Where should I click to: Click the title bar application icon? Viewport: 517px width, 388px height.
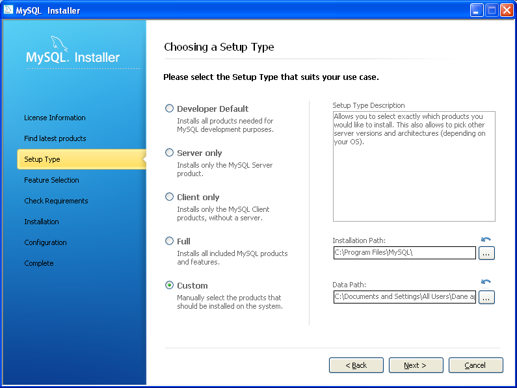8,10
